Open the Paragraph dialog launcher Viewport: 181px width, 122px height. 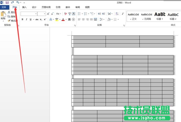click(x=124, y=26)
